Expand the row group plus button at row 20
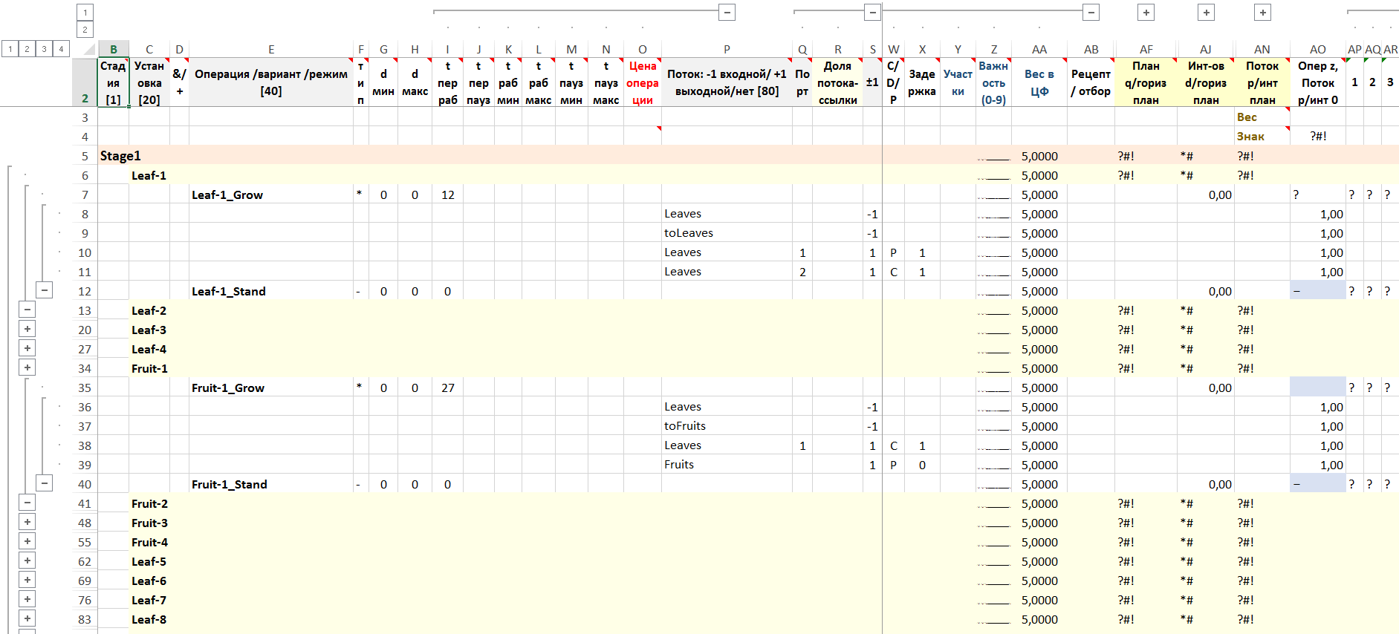The image size is (1399, 634). tap(27, 329)
